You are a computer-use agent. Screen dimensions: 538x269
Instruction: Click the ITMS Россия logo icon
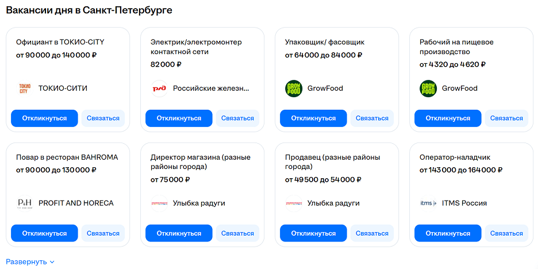pos(428,203)
